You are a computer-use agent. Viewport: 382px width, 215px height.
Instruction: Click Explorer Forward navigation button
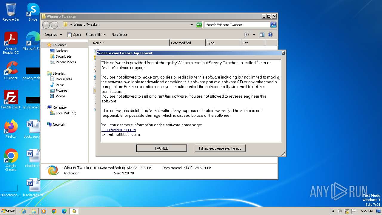(x=54, y=25)
